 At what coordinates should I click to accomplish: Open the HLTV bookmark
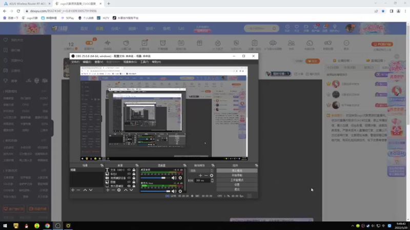pos(103,18)
